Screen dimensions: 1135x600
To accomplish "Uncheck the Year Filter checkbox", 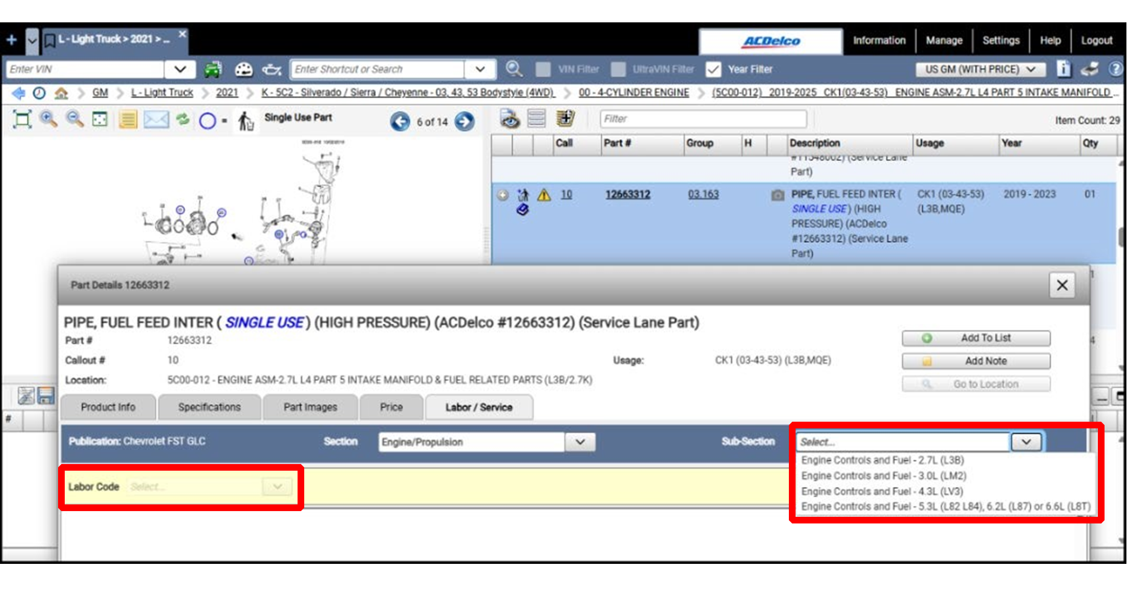I will point(713,69).
